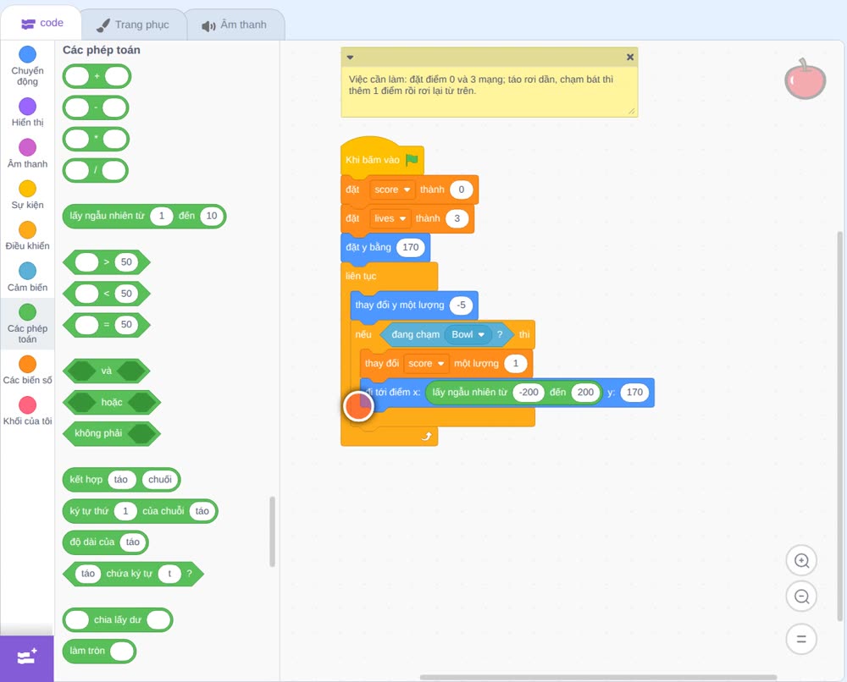Click the green flag on hat block

[x=412, y=160]
